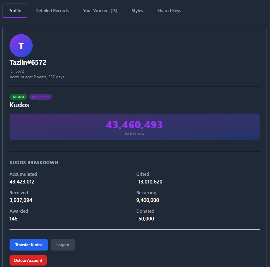This screenshot has height=267, width=270.
Task: Switch to the Detailed Records tab
Action: click(x=52, y=11)
